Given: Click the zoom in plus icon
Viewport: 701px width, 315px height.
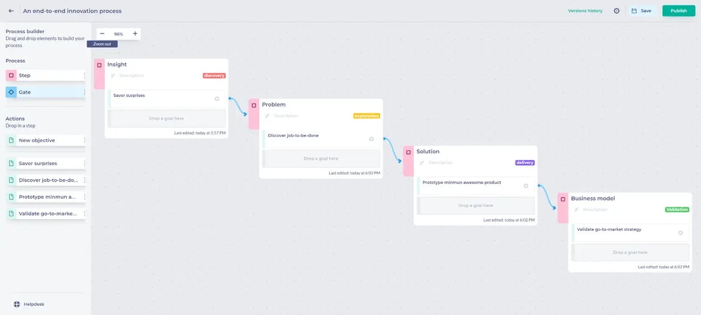Looking at the screenshot, I should [x=135, y=34].
